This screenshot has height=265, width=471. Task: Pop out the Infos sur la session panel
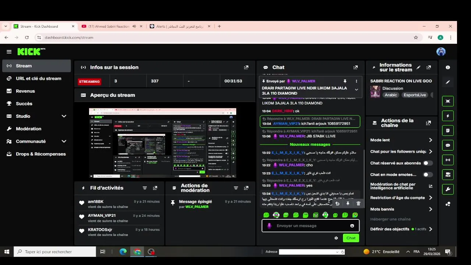coord(246,67)
